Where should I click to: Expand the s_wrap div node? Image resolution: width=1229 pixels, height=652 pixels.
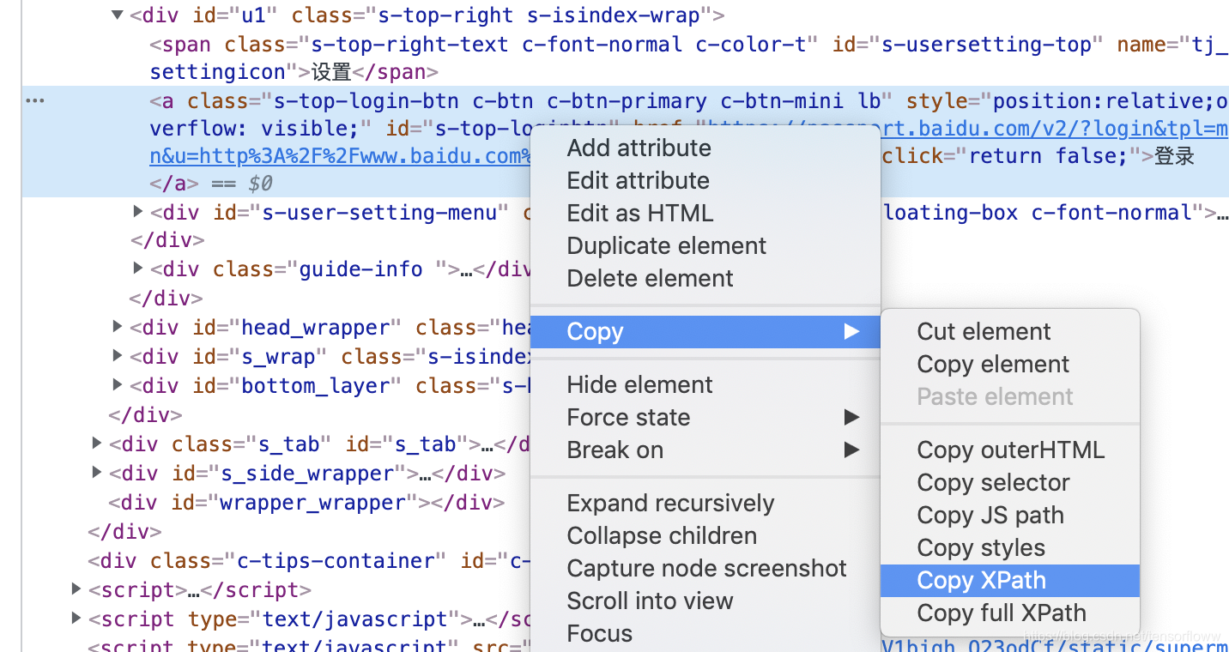pyautogui.click(x=118, y=355)
